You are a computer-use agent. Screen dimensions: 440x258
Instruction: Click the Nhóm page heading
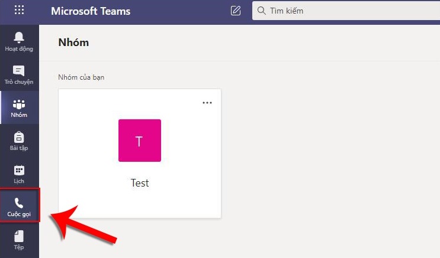[73, 43]
